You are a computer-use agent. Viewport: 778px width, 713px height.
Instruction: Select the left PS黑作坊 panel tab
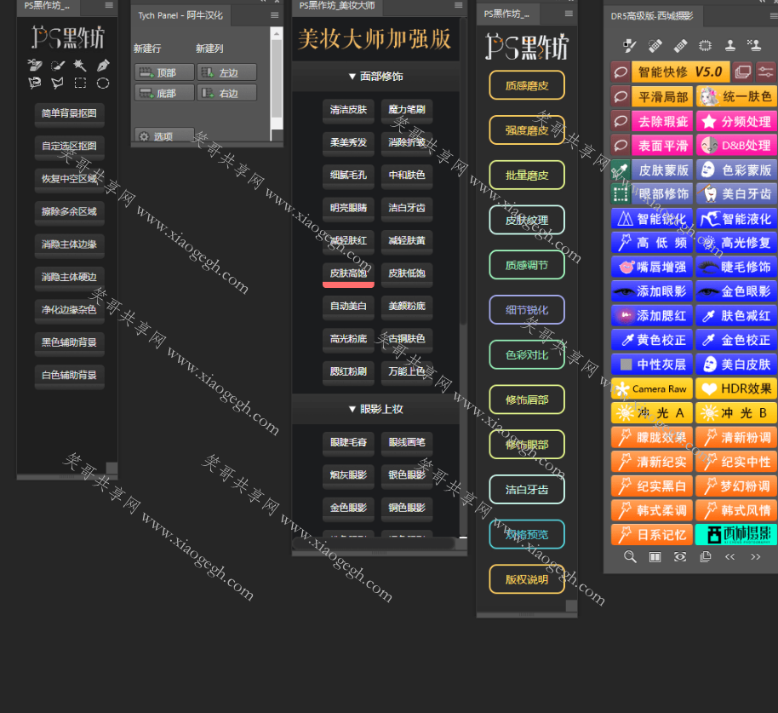[x=47, y=6]
